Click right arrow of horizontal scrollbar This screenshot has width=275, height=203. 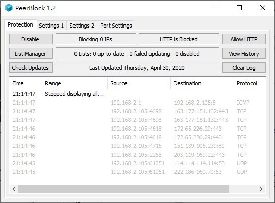point(261,189)
